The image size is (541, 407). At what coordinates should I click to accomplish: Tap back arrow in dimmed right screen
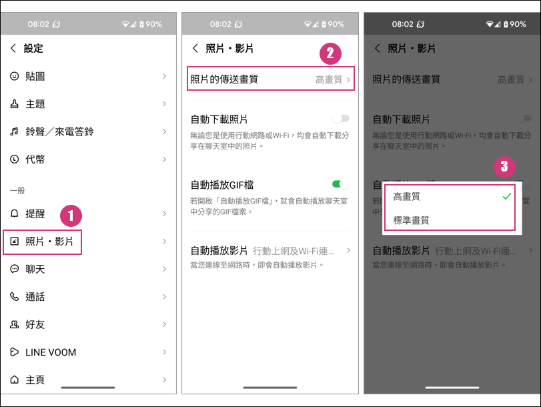point(378,48)
